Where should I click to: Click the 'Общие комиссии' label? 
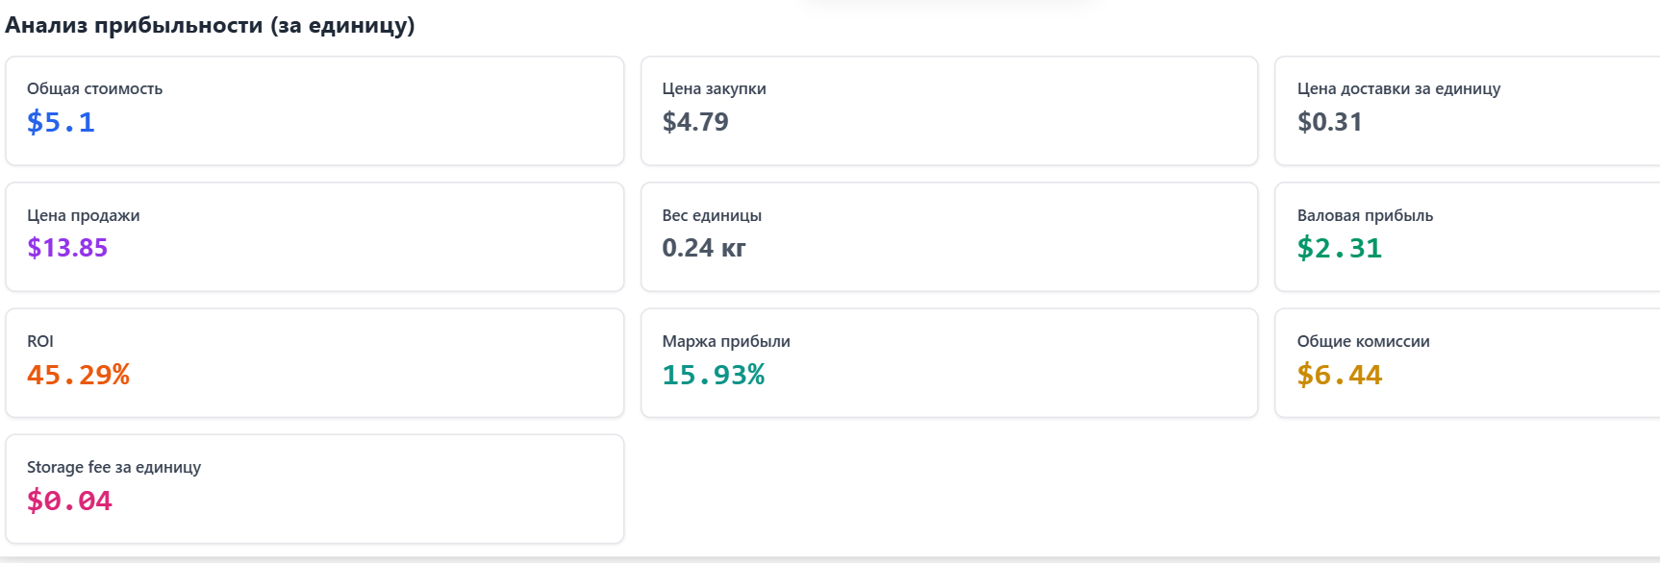click(x=1363, y=341)
